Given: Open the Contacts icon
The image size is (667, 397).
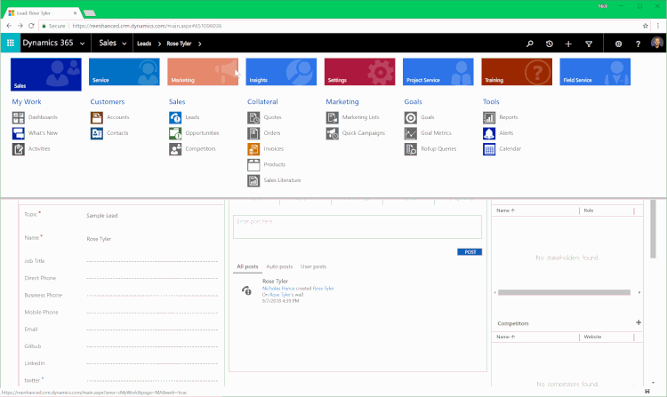Looking at the screenshot, I should [97, 133].
